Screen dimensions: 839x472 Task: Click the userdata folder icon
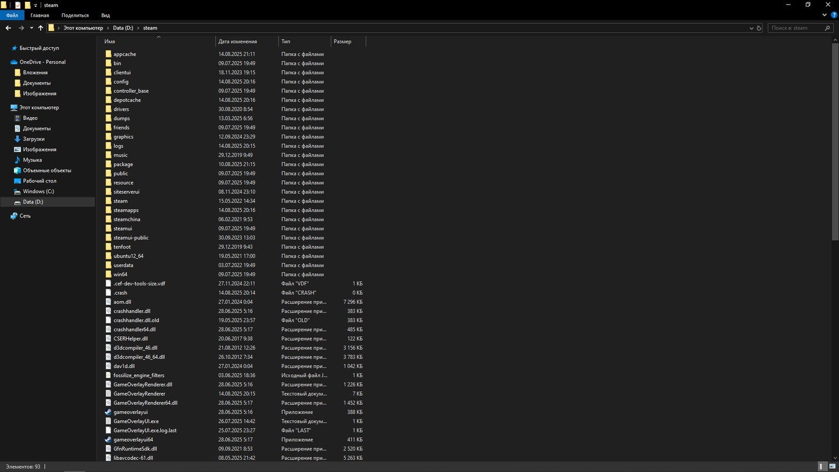[108, 265]
